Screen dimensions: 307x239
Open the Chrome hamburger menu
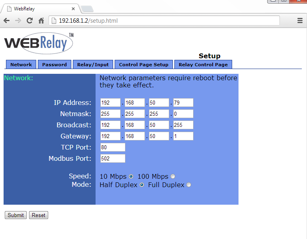(x=300, y=21)
